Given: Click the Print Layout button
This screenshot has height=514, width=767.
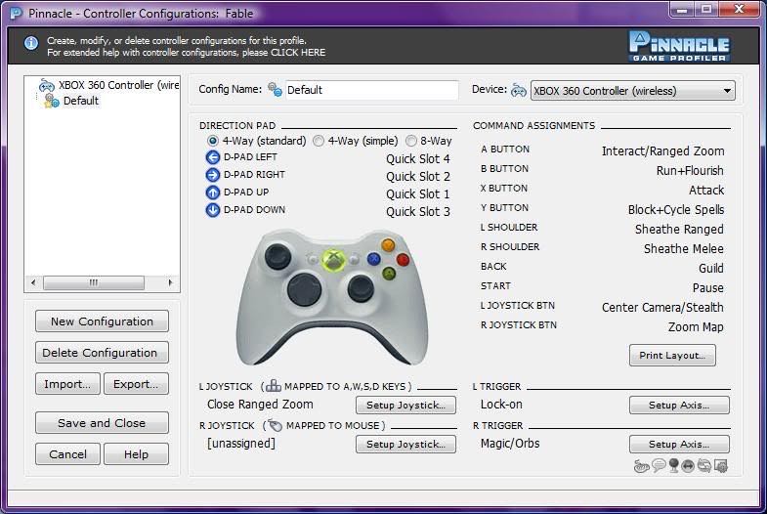Looking at the screenshot, I should click(x=672, y=356).
